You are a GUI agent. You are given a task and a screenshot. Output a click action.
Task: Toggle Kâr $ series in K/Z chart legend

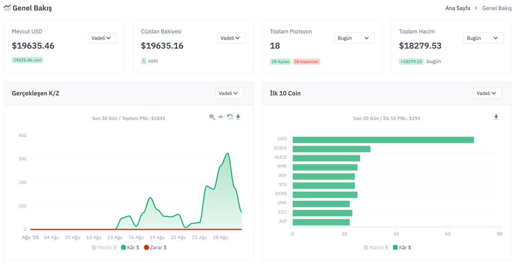(x=130, y=248)
